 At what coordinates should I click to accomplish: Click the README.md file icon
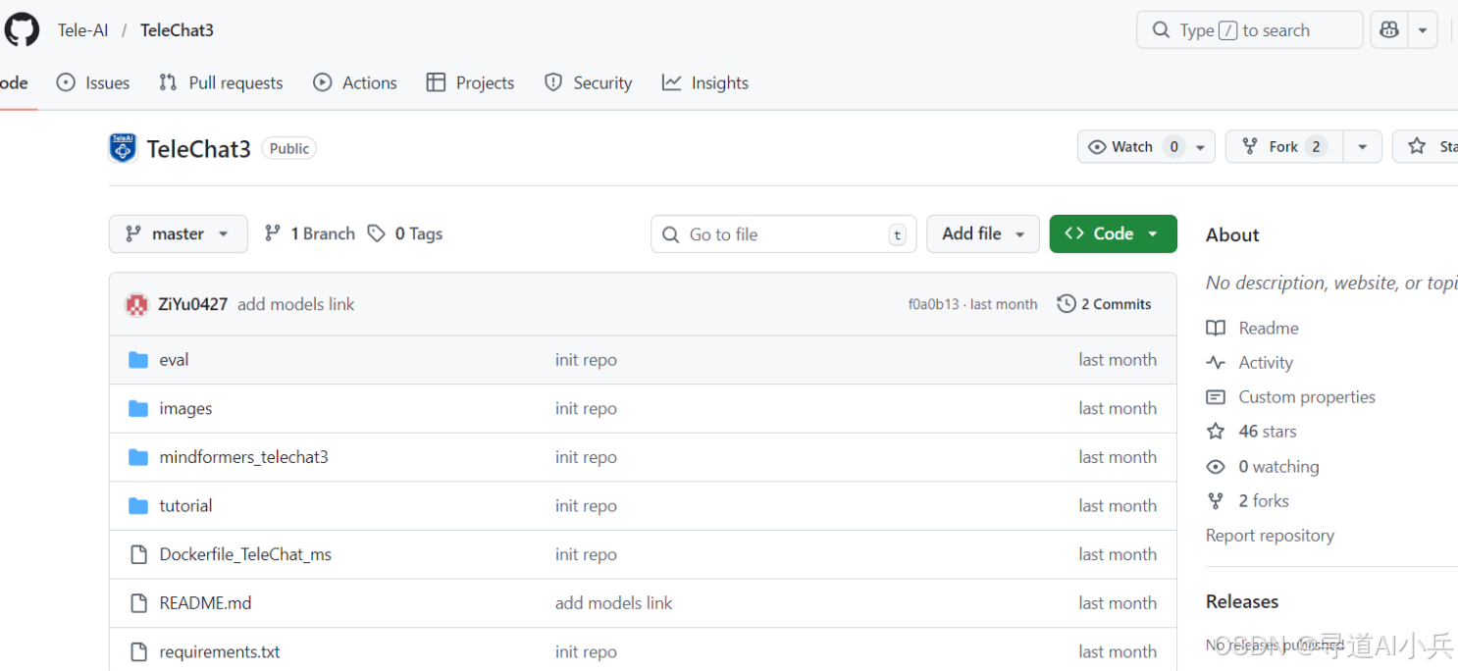click(138, 603)
